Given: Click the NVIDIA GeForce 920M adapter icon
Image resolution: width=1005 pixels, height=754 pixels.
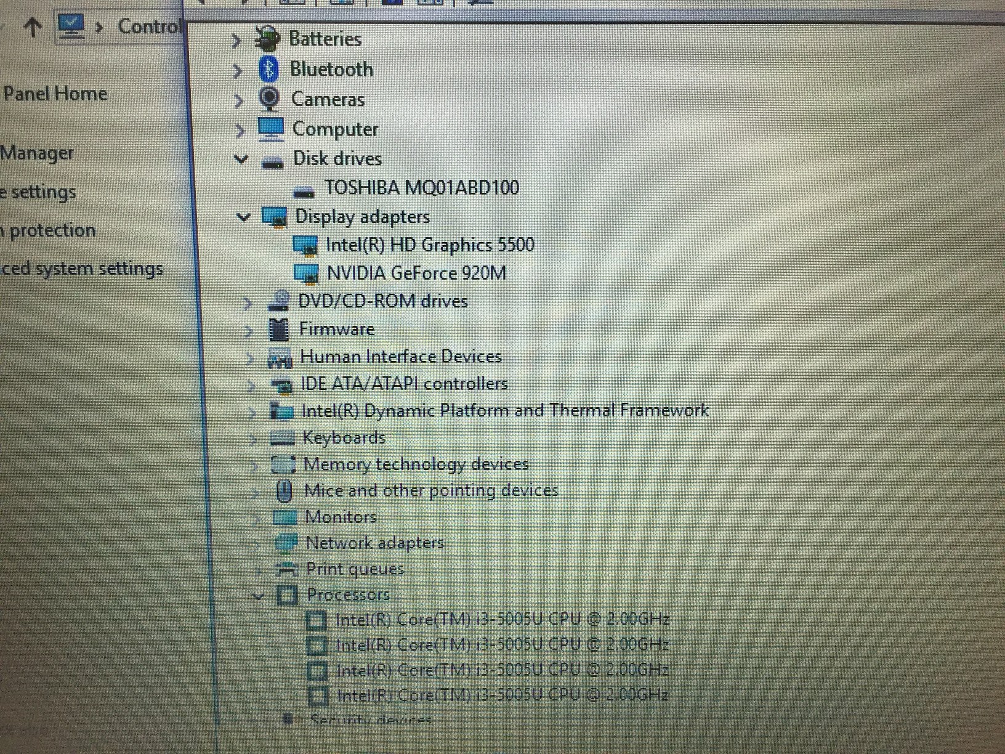Looking at the screenshot, I should (x=308, y=273).
